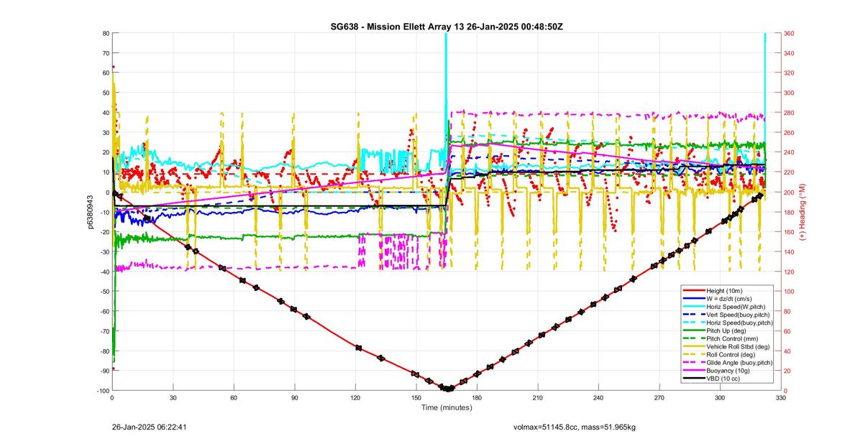Click the '280' tick on the heading axis
The height and width of the screenshot is (439, 863).
[790, 113]
